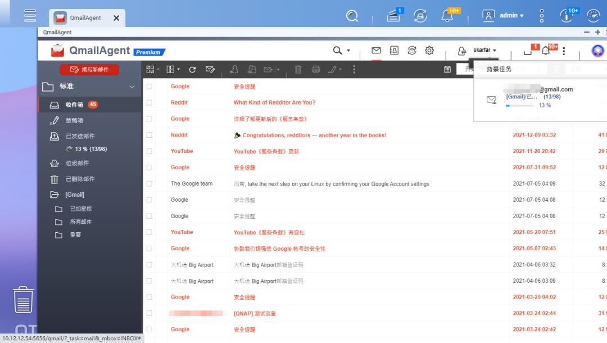
Task: Open the admin dropdown in the NAS bar
Action: pyautogui.click(x=510, y=15)
